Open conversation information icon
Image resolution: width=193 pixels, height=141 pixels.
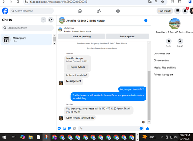coord(146,20)
